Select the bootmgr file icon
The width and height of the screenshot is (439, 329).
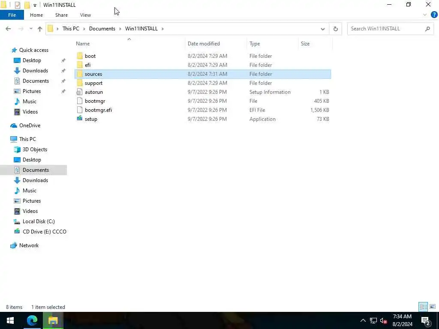[x=80, y=101]
